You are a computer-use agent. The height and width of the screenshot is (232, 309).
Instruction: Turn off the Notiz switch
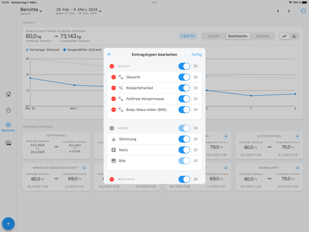coord(184,150)
